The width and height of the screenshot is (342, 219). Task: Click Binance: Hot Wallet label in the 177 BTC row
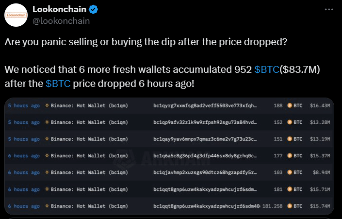[x=89, y=156]
